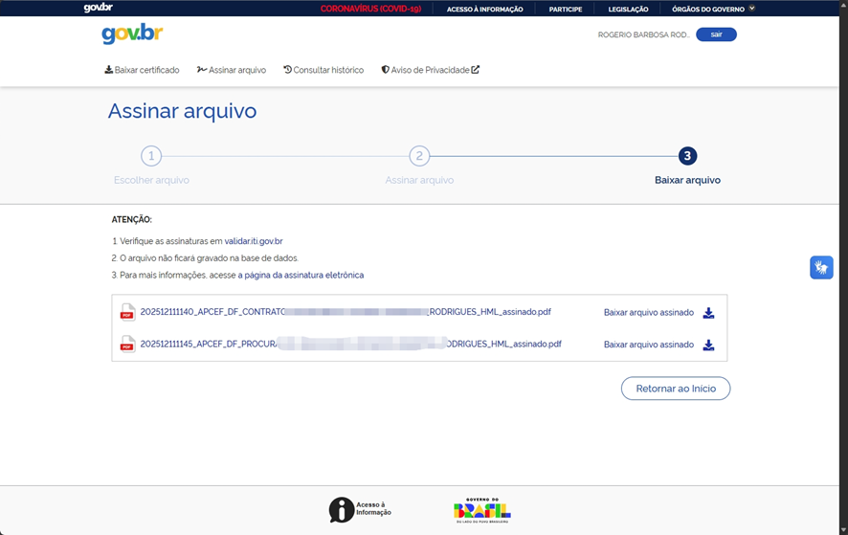Click PDF icon of the CONTRATO file
Screen dimensions: 848x535
126,312
